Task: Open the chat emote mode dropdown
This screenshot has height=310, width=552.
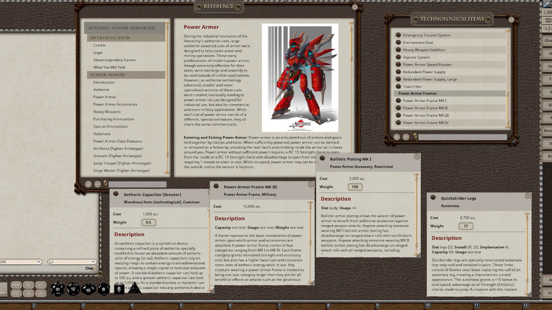Action: 93,262
